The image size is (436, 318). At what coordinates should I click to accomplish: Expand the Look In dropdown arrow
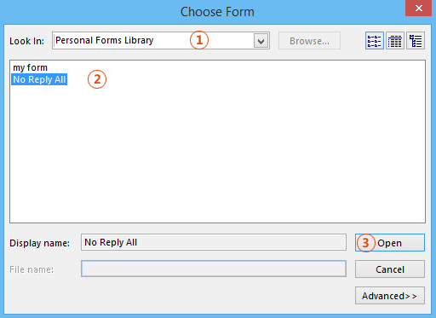tap(261, 41)
